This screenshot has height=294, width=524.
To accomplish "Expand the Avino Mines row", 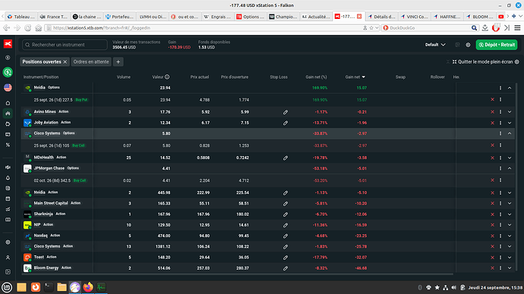I will coord(510,112).
